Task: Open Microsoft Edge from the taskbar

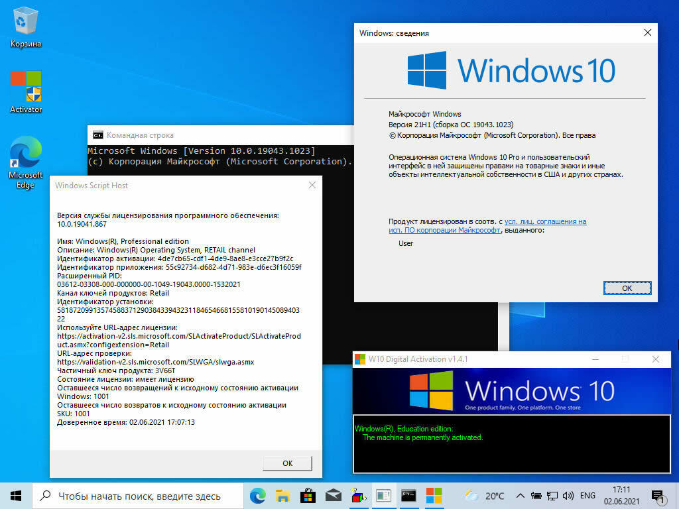Action: point(257,495)
